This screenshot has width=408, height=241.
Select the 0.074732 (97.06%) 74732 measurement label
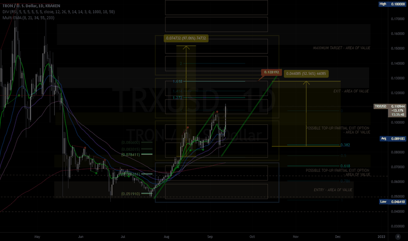pyautogui.click(x=186, y=38)
